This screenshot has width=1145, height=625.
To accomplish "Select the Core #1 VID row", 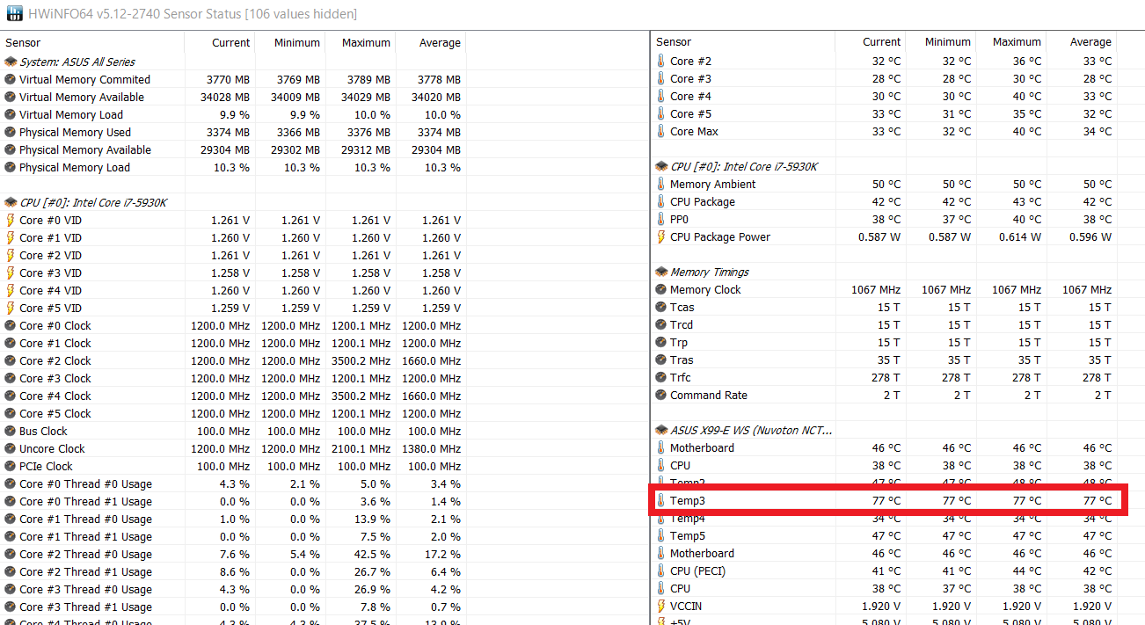I will click(233, 237).
